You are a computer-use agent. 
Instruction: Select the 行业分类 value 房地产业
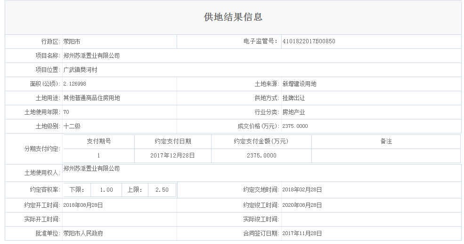pyautogui.click(x=293, y=112)
